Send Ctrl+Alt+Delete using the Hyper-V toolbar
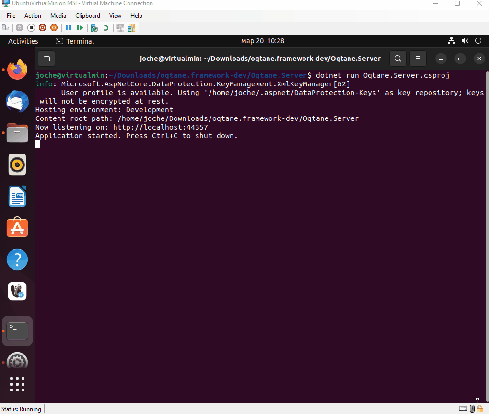The width and height of the screenshot is (489, 414). point(5,28)
